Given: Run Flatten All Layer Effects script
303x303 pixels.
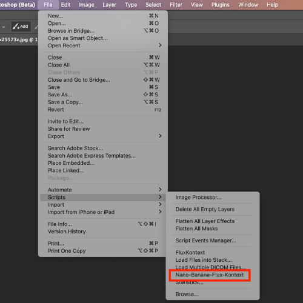Looking at the screenshot, I should coord(213,221).
